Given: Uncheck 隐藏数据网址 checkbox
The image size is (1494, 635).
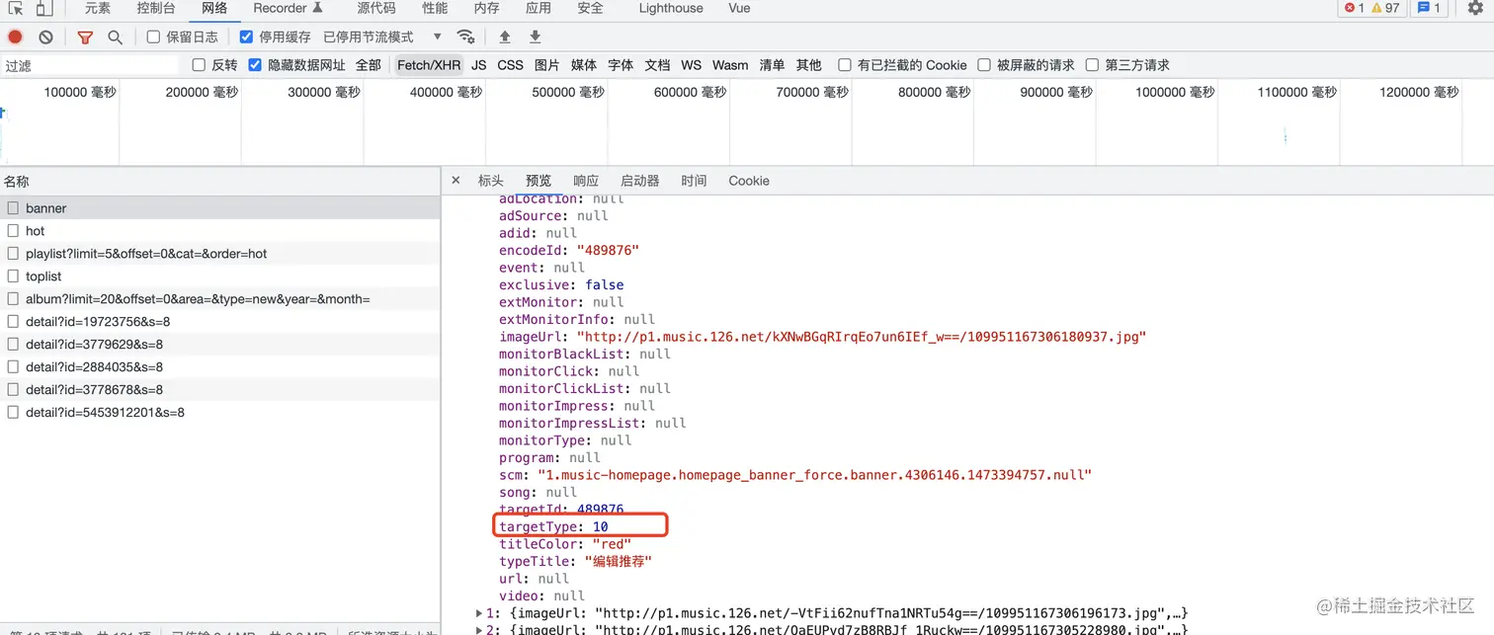Looking at the screenshot, I should point(255,65).
